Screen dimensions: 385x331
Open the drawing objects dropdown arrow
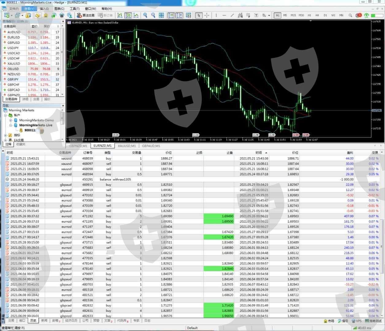[269, 15]
